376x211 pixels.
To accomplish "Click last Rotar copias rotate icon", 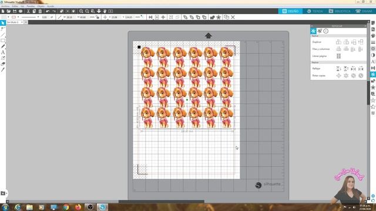I will (x=361, y=76).
